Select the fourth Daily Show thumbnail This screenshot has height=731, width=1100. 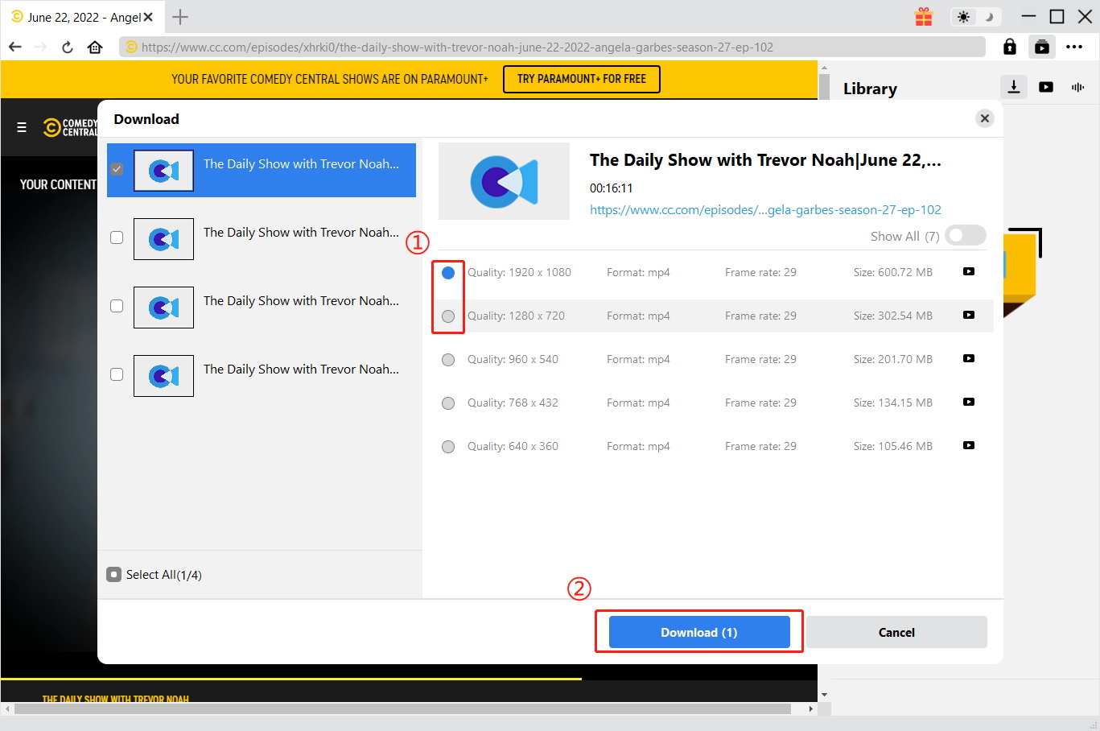coord(163,376)
